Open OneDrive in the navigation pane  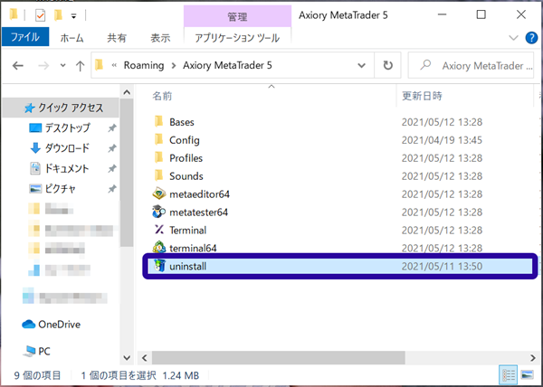coord(52,325)
